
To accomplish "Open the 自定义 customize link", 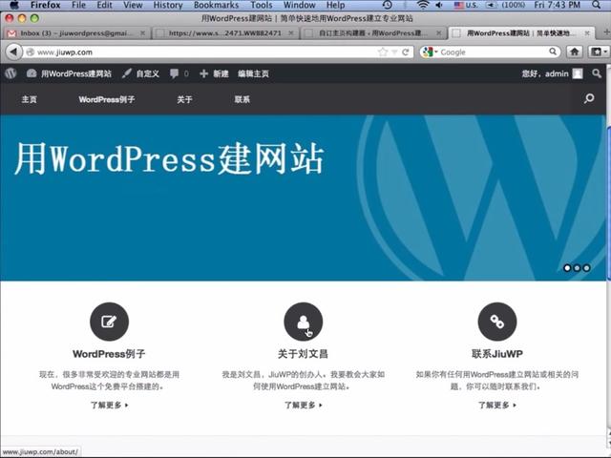I will (140, 73).
